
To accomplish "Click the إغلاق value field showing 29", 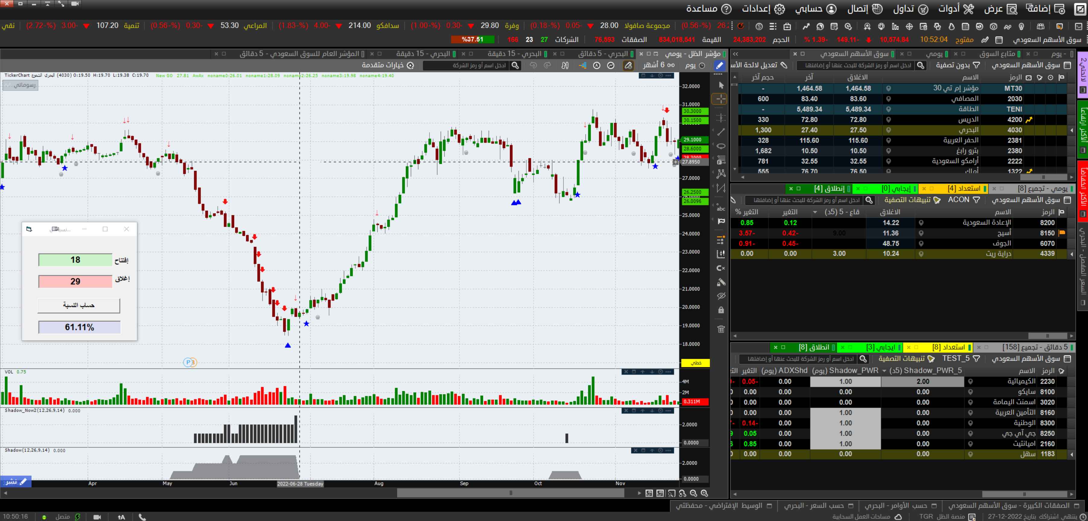I will tap(75, 281).
